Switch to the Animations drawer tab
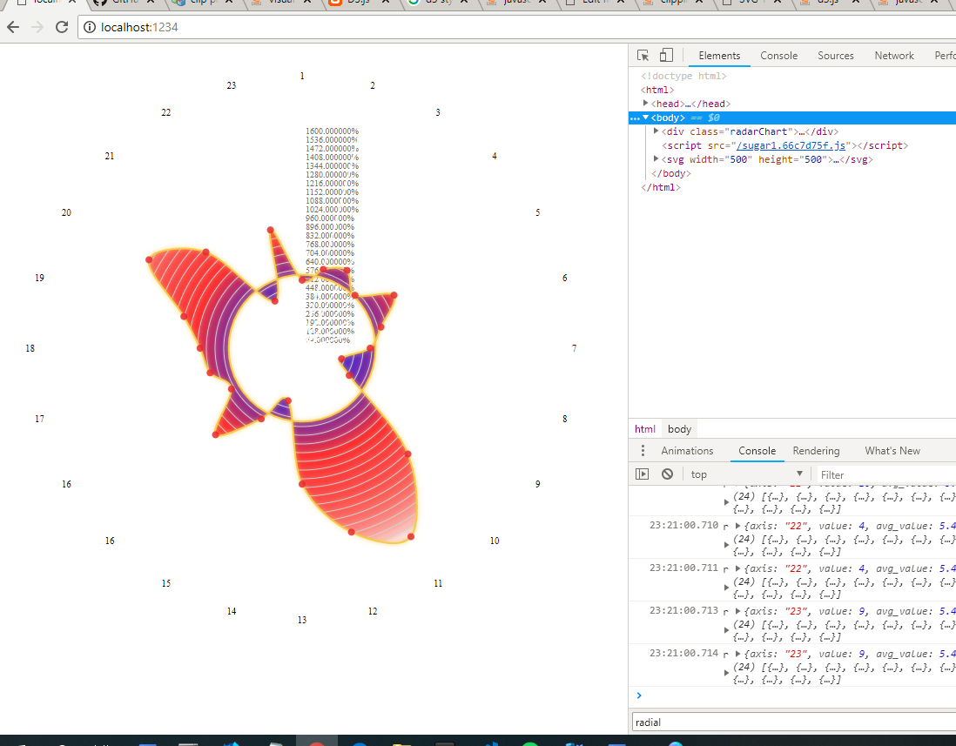956x746 pixels. (687, 451)
